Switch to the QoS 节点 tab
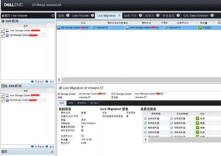This screenshot has height=156, width=221. click(x=130, y=16)
